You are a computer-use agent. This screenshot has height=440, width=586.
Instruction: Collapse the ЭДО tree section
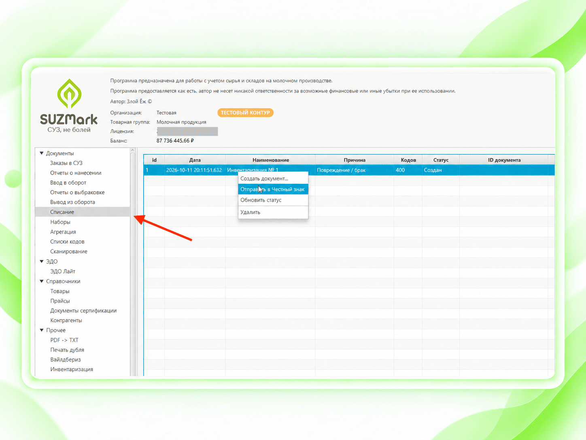42,261
